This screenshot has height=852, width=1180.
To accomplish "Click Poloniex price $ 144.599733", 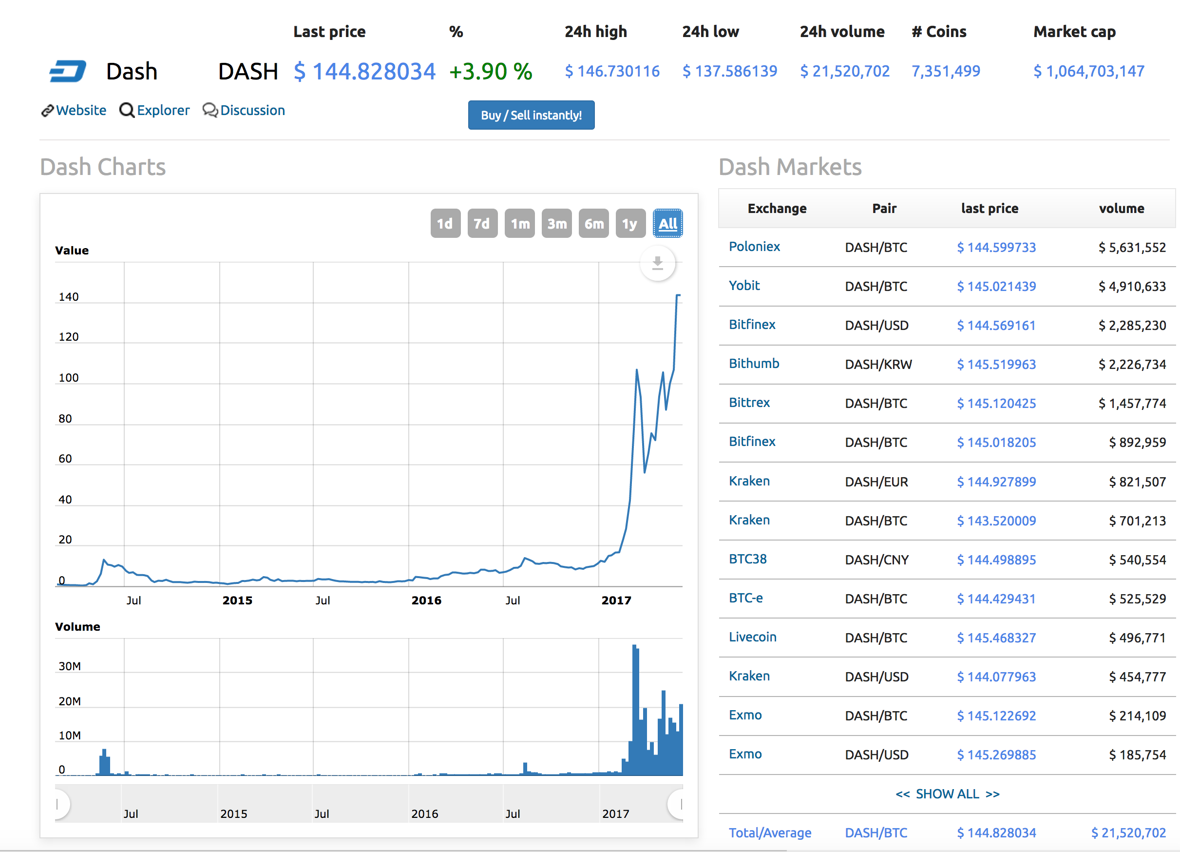I will pyautogui.click(x=996, y=247).
